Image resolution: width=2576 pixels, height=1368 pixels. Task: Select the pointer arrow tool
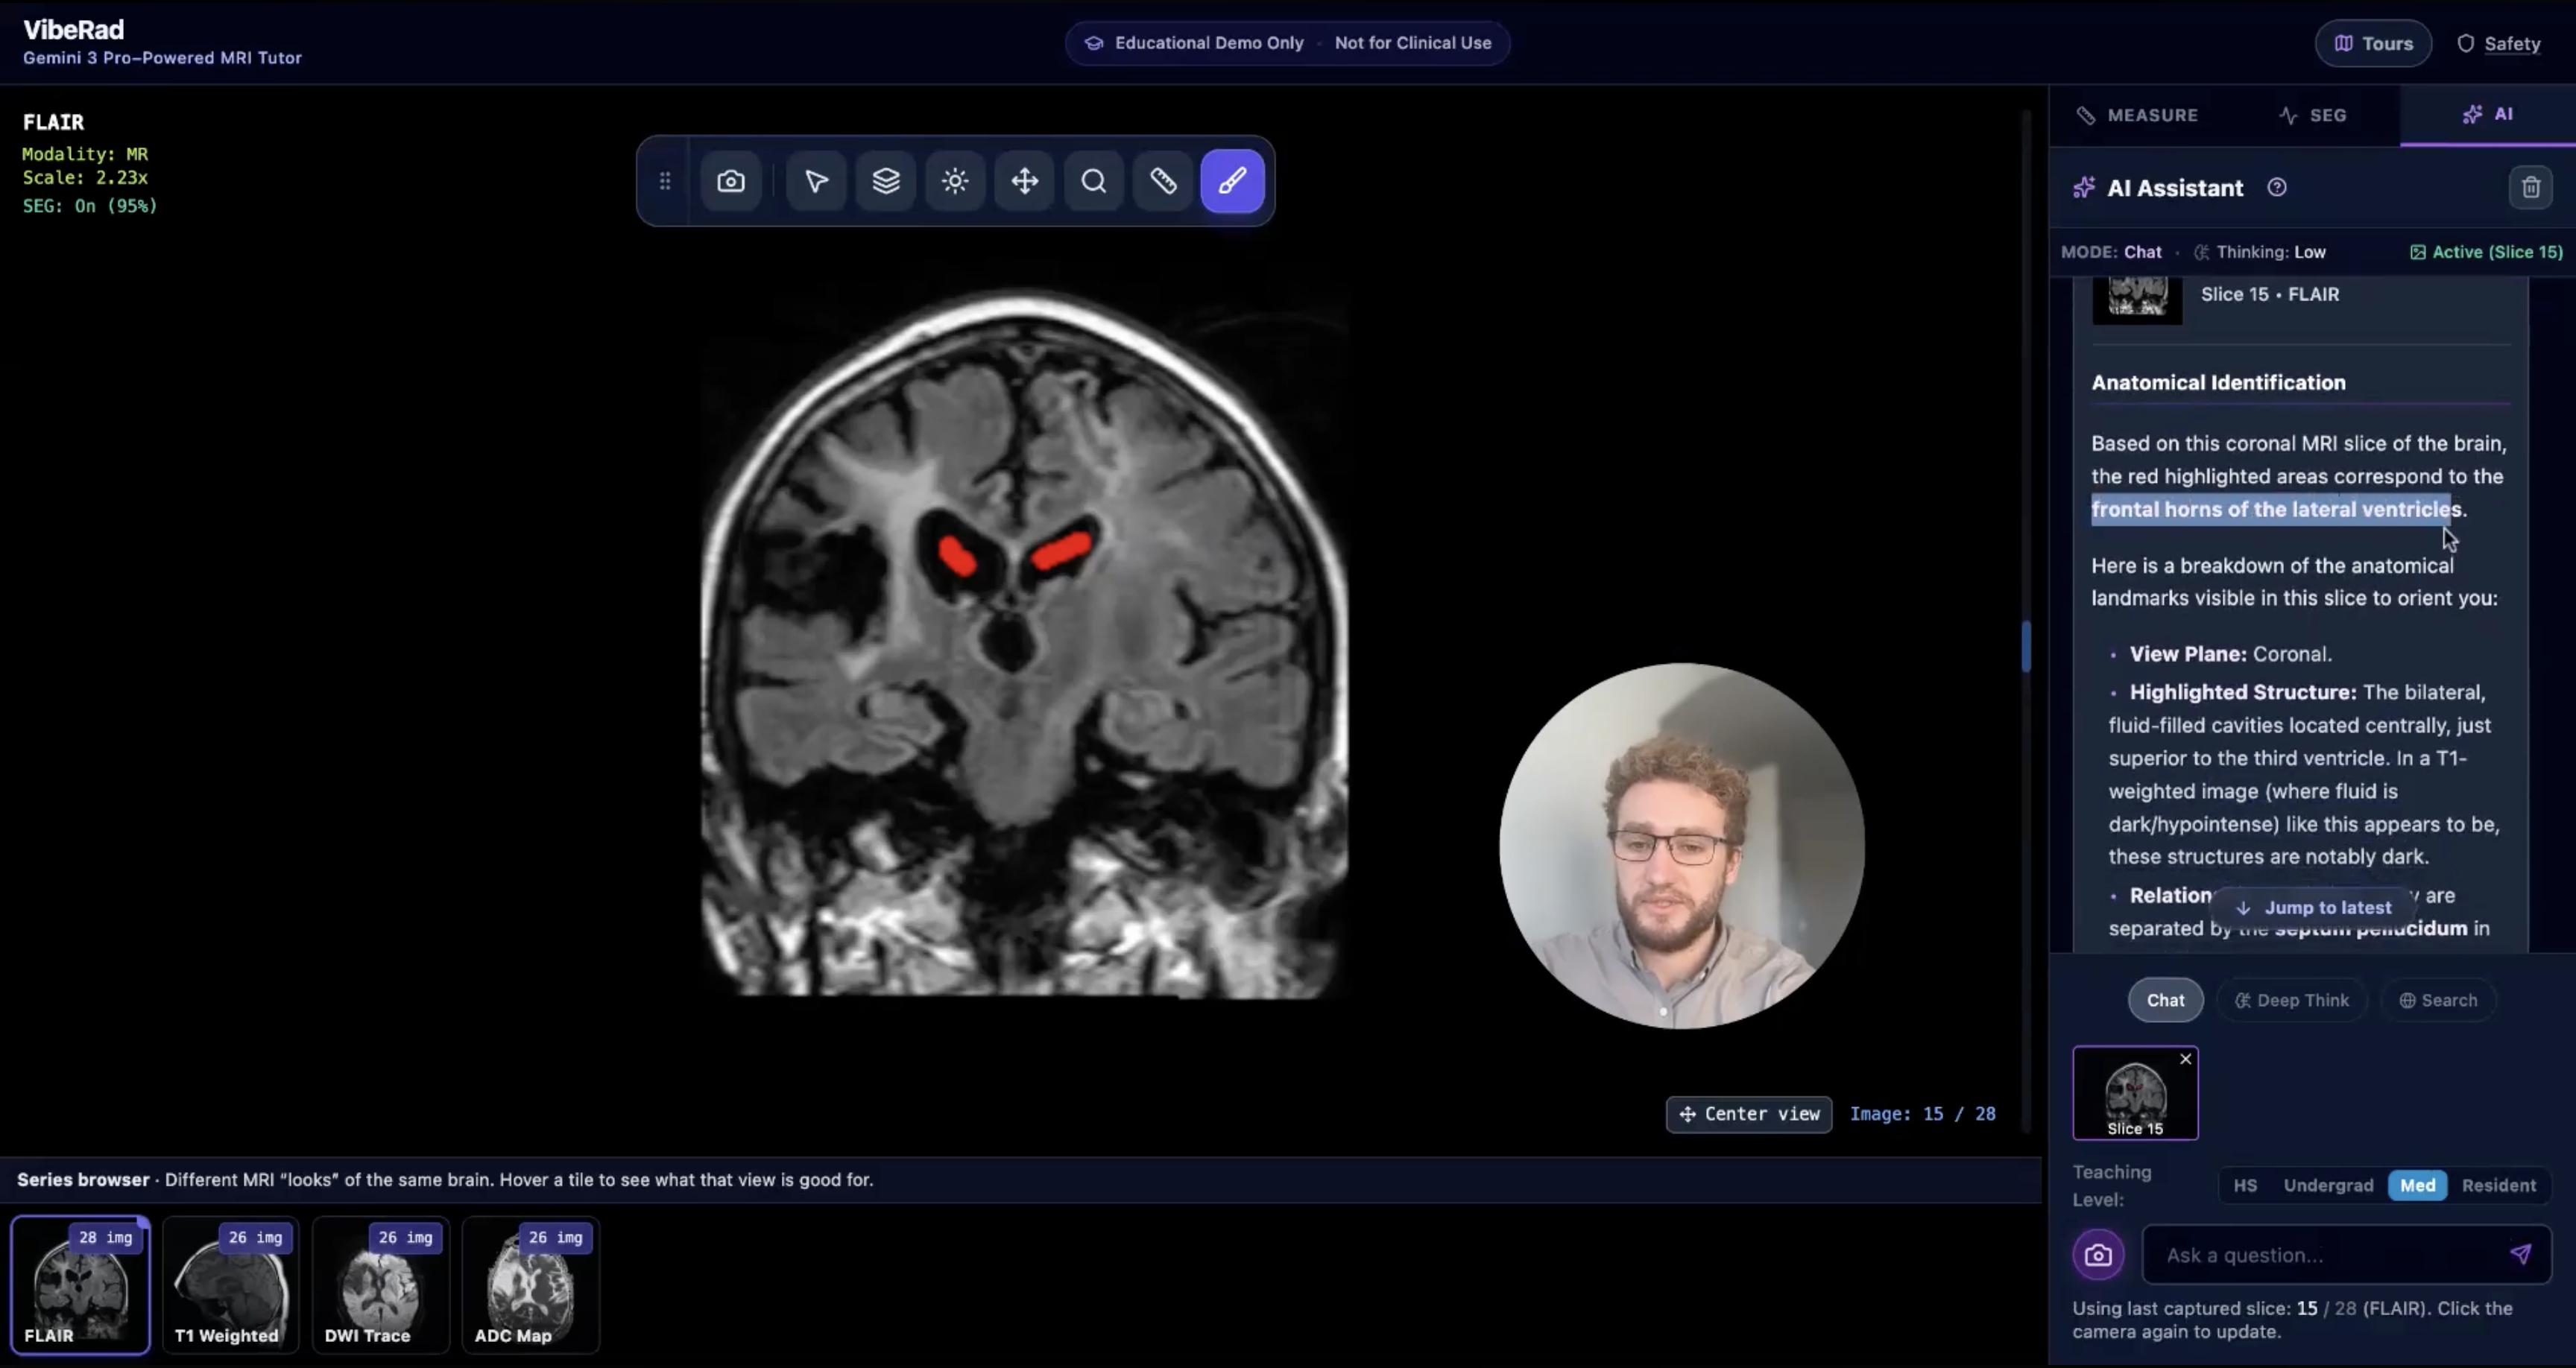tap(816, 181)
